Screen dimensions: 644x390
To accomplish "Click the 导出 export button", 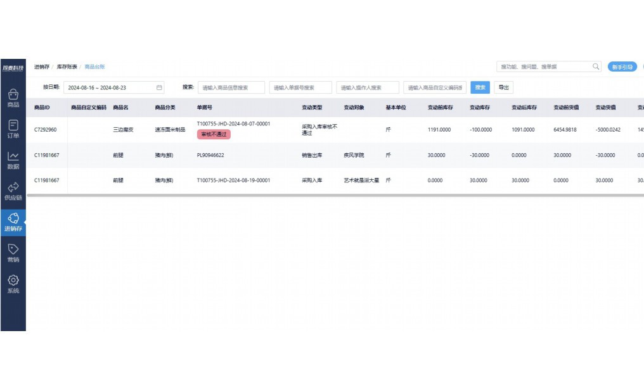I will (x=503, y=87).
